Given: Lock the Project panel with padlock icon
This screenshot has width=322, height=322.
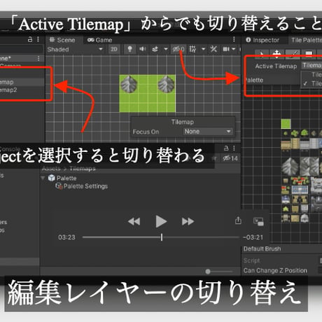Looking at the screenshot, I should (x=226, y=148).
